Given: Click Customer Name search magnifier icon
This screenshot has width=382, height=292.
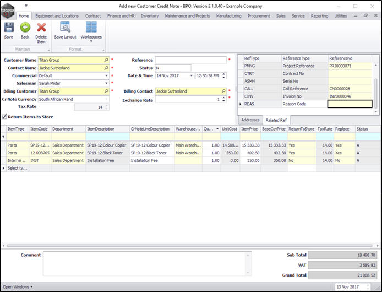Looking at the screenshot, I should tap(106, 60).
